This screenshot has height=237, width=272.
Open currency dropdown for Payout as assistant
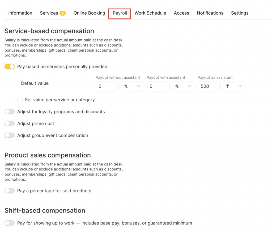[x=235, y=86]
